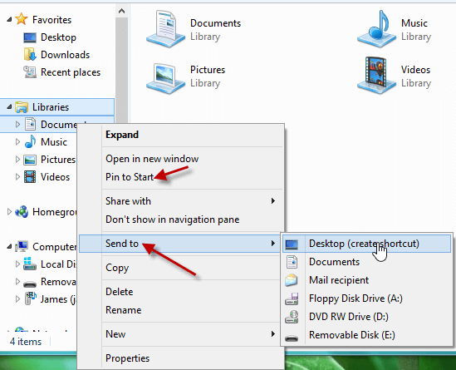Expand the Music library tree node
Image resolution: width=456 pixels, height=370 pixels.
17,142
